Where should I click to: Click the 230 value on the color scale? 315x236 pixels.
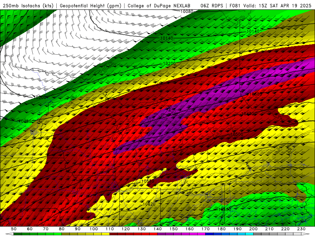click(x=301, y=229)
